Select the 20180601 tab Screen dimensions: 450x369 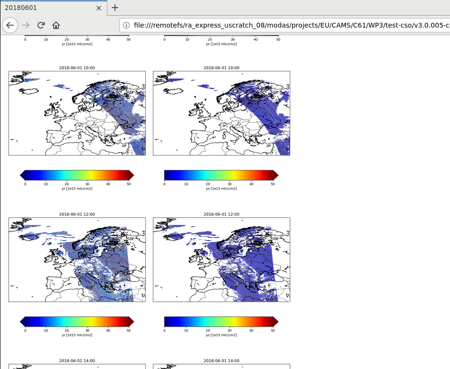click(54, 8)
